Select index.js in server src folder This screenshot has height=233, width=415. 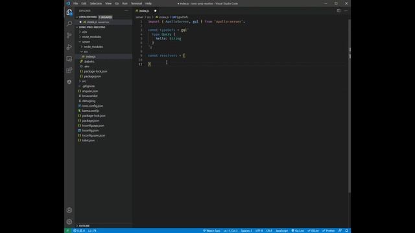104,56
